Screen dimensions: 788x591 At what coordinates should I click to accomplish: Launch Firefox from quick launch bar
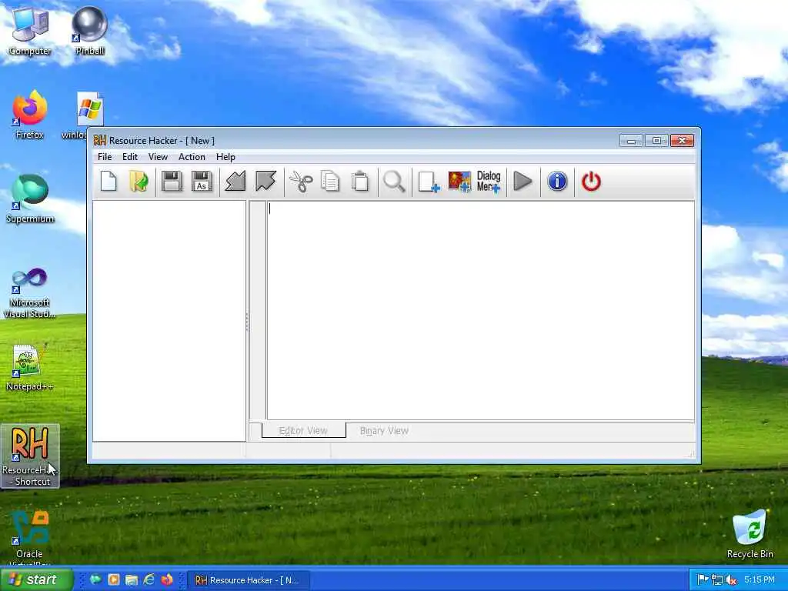(x=167, y=579)
